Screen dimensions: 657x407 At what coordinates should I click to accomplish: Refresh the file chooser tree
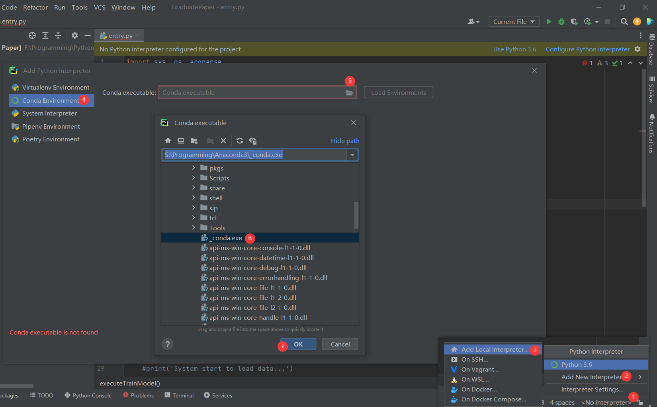[x=239, y=141]
